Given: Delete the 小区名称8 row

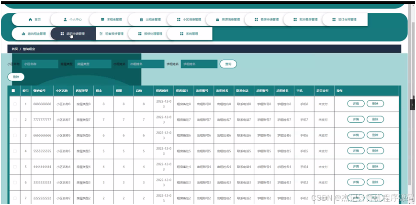Looking at the screenshot, I should 375,104.
